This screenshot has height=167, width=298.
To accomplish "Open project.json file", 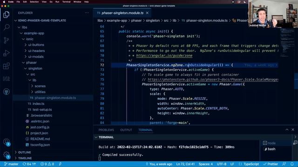I will 39,133.
